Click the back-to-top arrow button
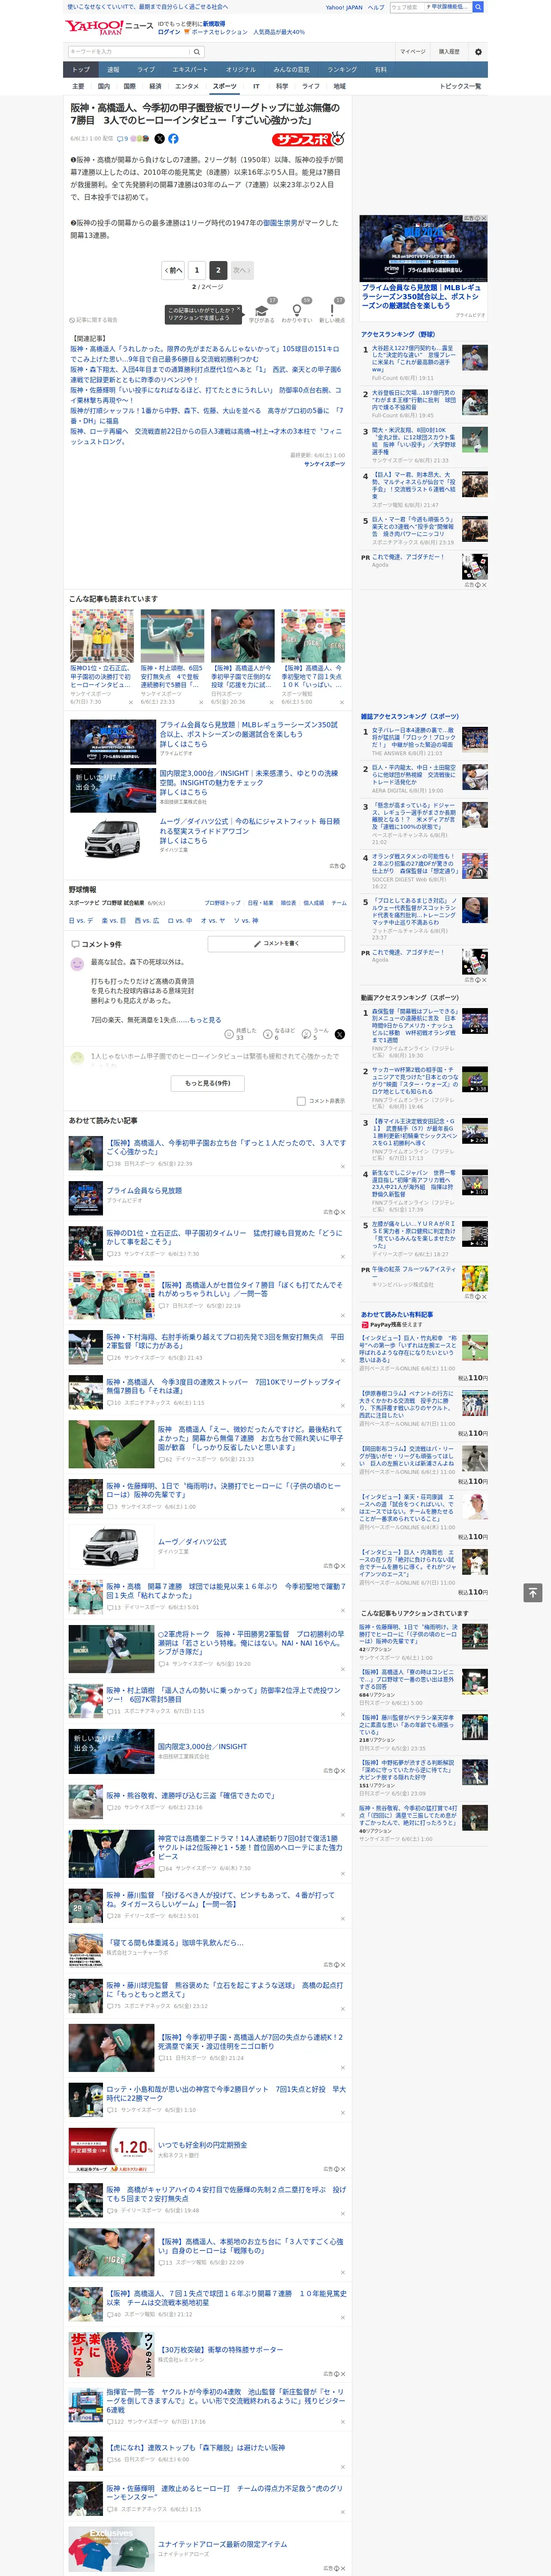The image size is (551, 2576). tap(533, 1592)
